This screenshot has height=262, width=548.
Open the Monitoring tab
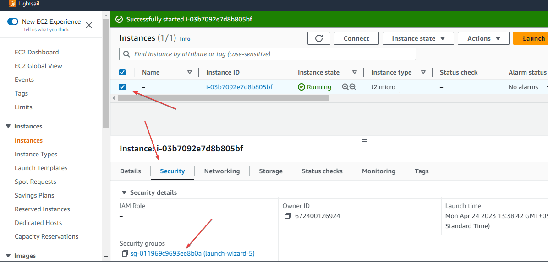click(378, 171)
